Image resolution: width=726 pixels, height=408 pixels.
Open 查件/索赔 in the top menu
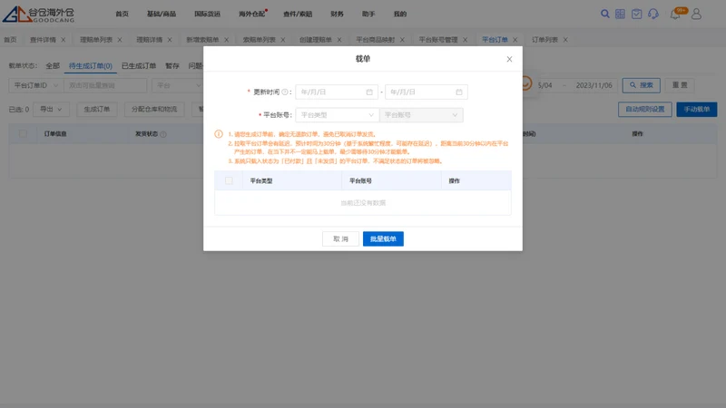pos(298,14)
